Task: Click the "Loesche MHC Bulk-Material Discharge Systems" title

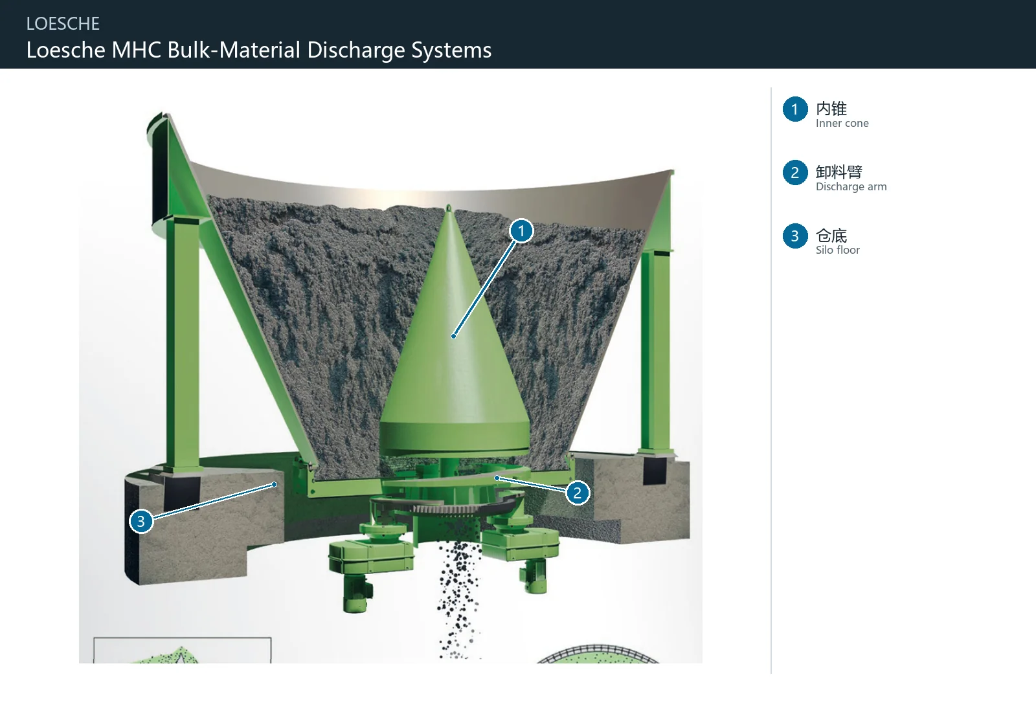Action: point(259,50)
